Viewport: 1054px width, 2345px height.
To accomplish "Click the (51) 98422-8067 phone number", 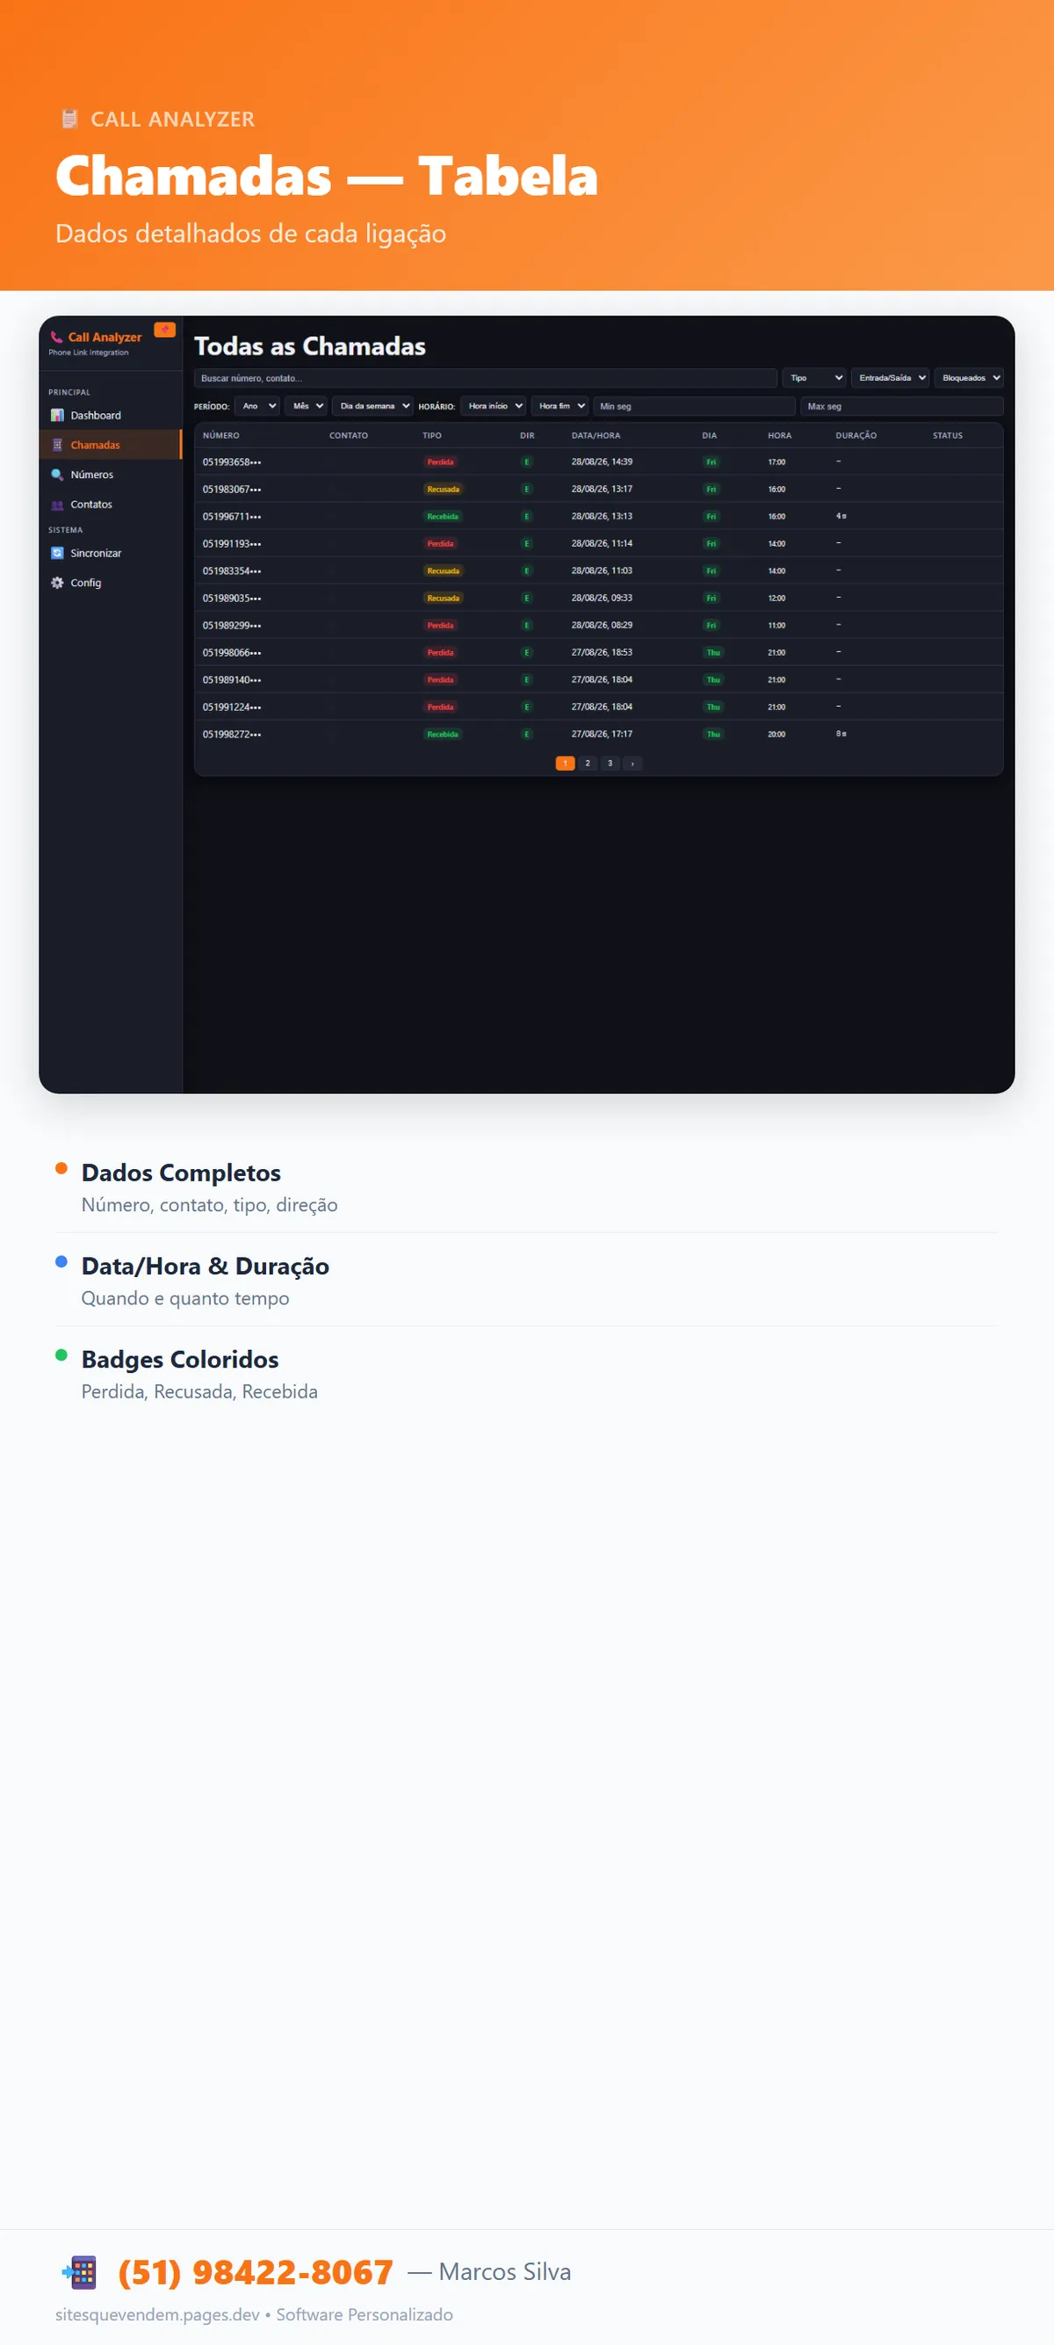I will coord(256,2272).
